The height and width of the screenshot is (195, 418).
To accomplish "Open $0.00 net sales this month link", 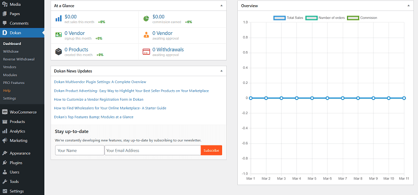I will point(71,17).
